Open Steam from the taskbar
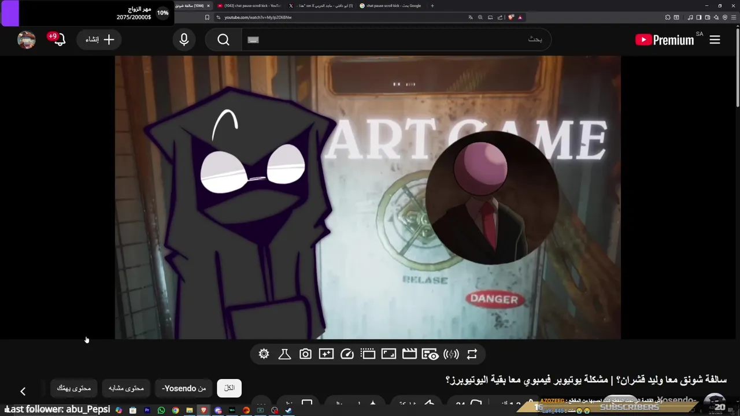This screenshot has width=740, height=416. coord(288,410)
